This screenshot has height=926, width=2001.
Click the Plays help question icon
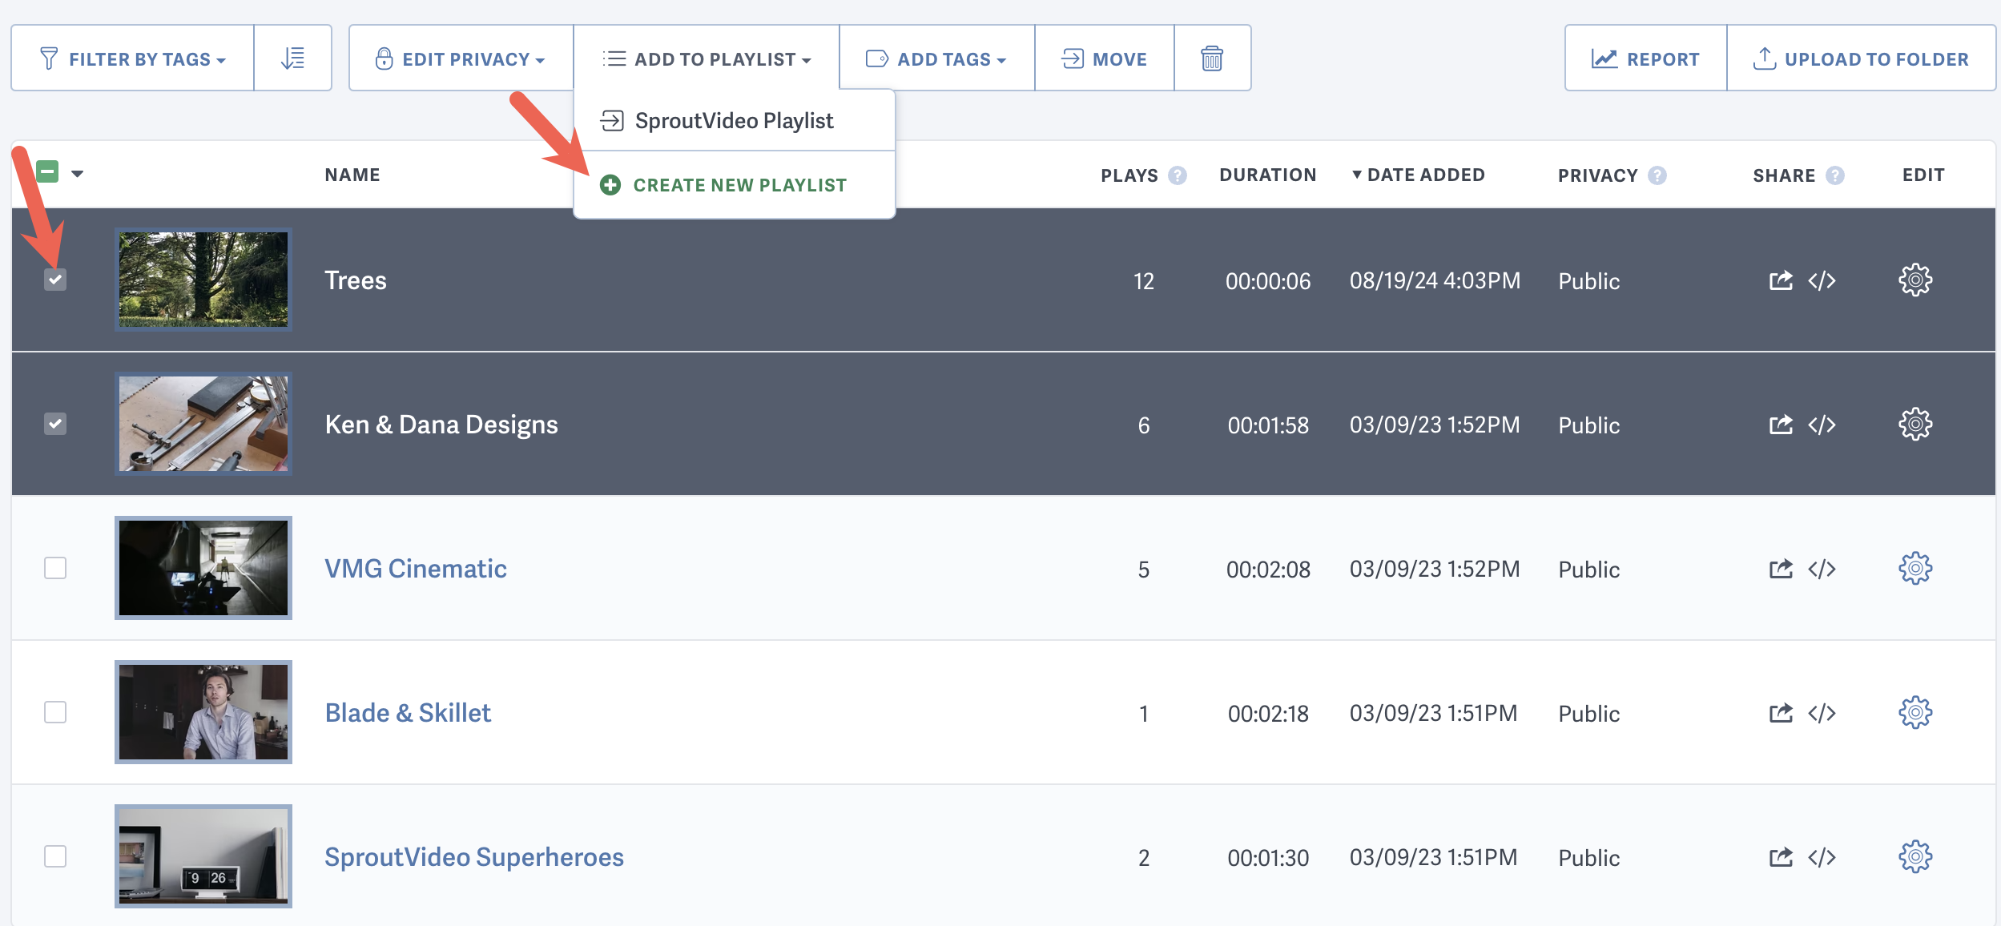click(x=1177, y=175)
